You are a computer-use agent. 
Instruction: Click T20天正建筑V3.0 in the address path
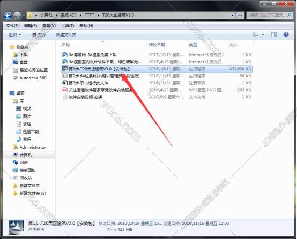[118, 15]
